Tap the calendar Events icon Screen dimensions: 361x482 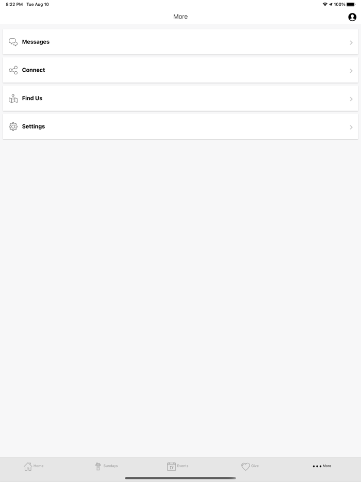tap(171, 466)
